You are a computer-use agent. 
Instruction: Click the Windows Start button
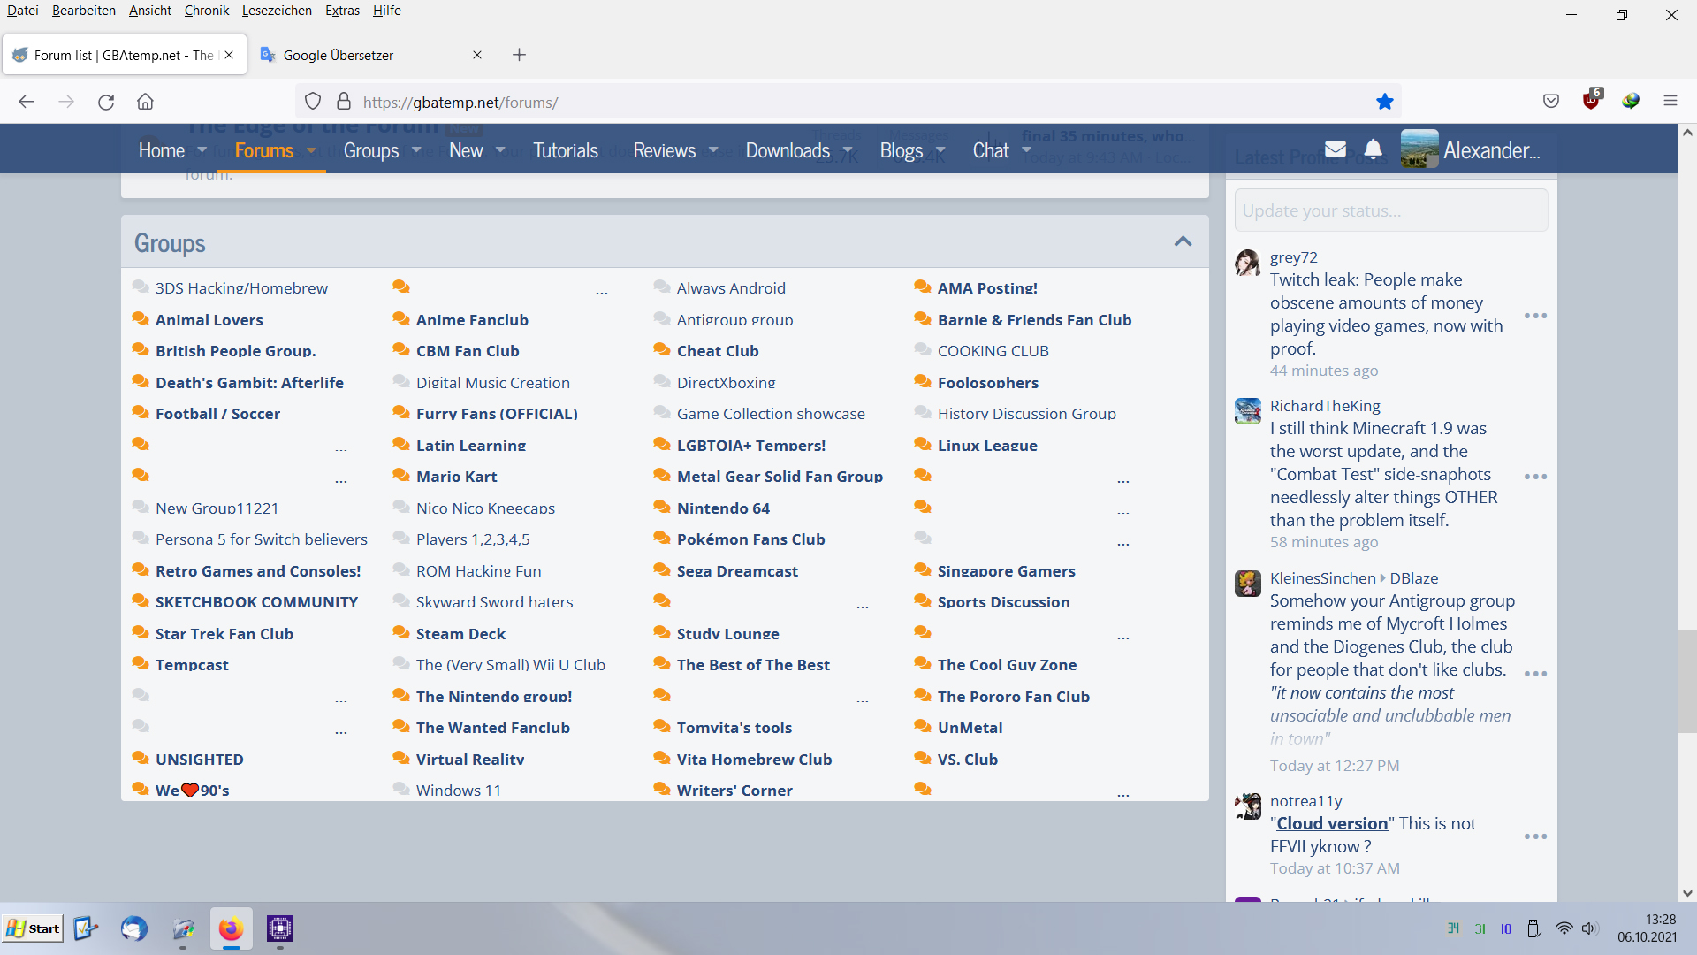[33, 928]
